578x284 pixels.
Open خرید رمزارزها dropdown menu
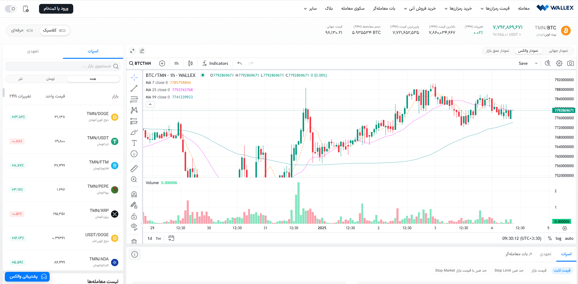(x=458, y=8)
